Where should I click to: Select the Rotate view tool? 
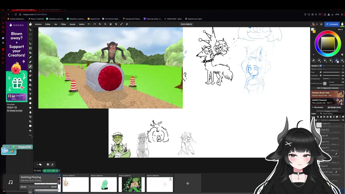click(x=30, y=116)
